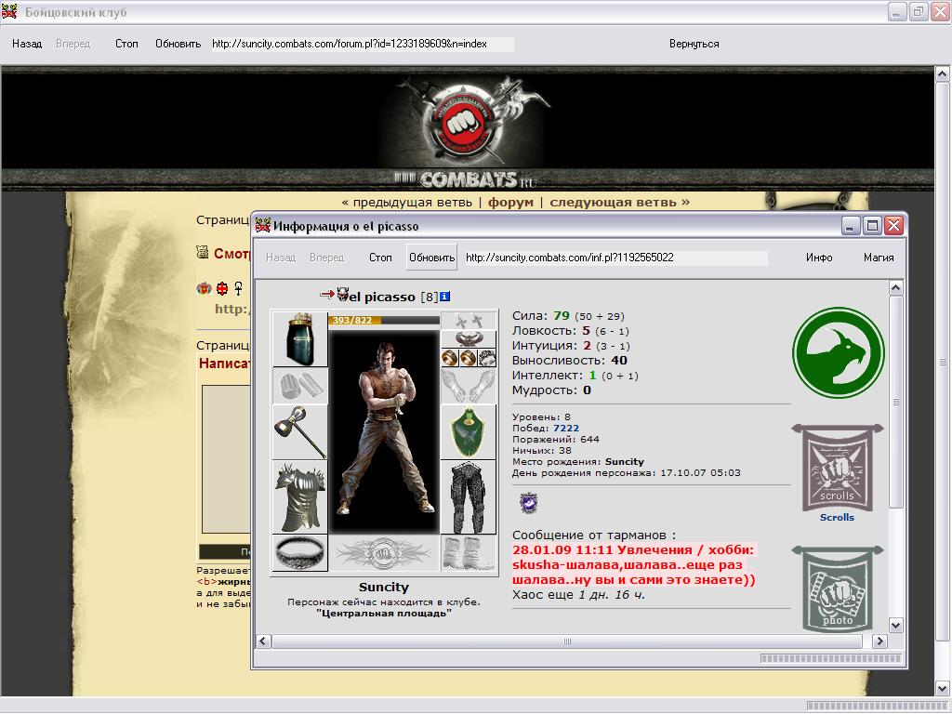
Task: Open the Магия tab
Action: pyautogui.click(x=878, y=258)
